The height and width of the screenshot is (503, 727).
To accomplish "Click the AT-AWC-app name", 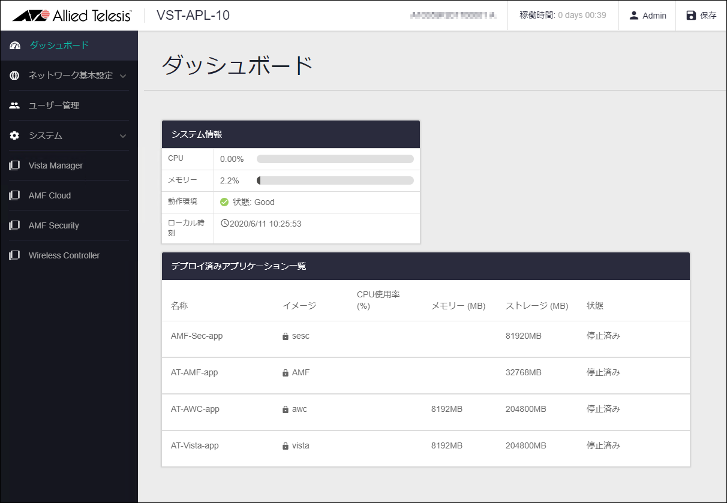I will point(195,409).
